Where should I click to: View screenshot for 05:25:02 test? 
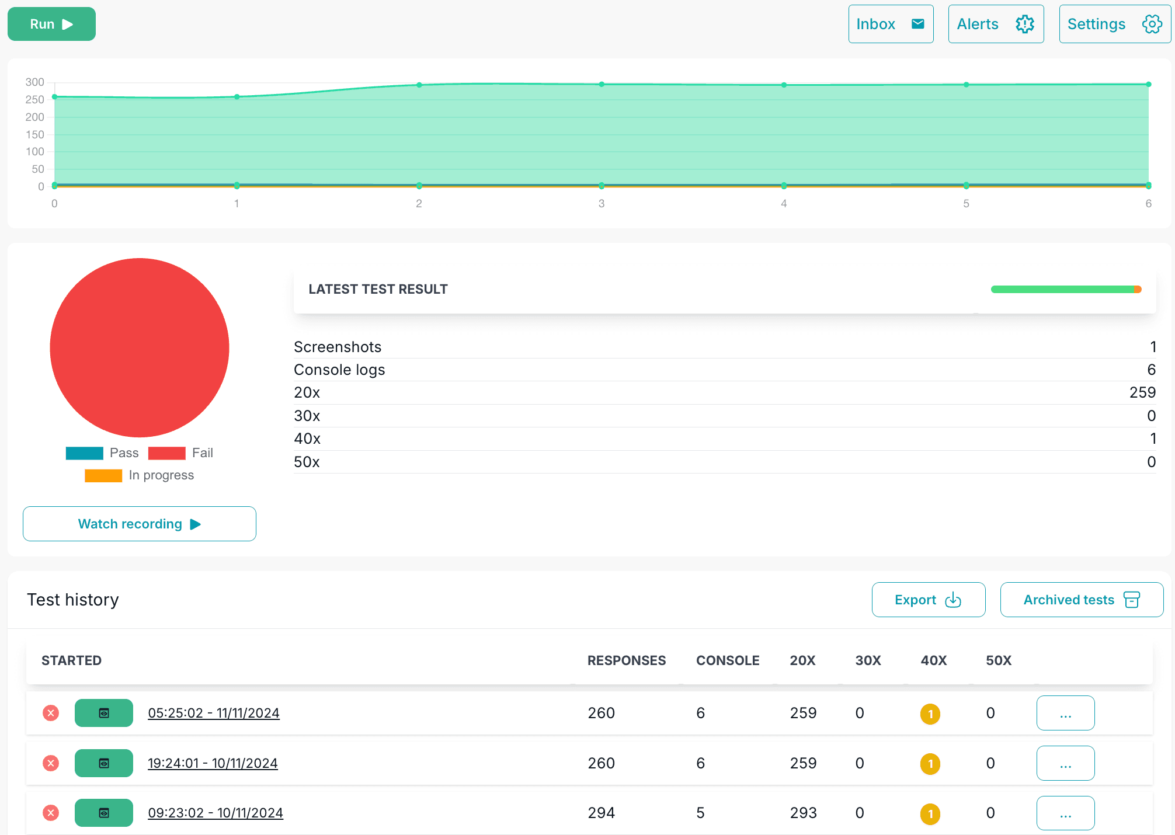[x=104, y=713]
